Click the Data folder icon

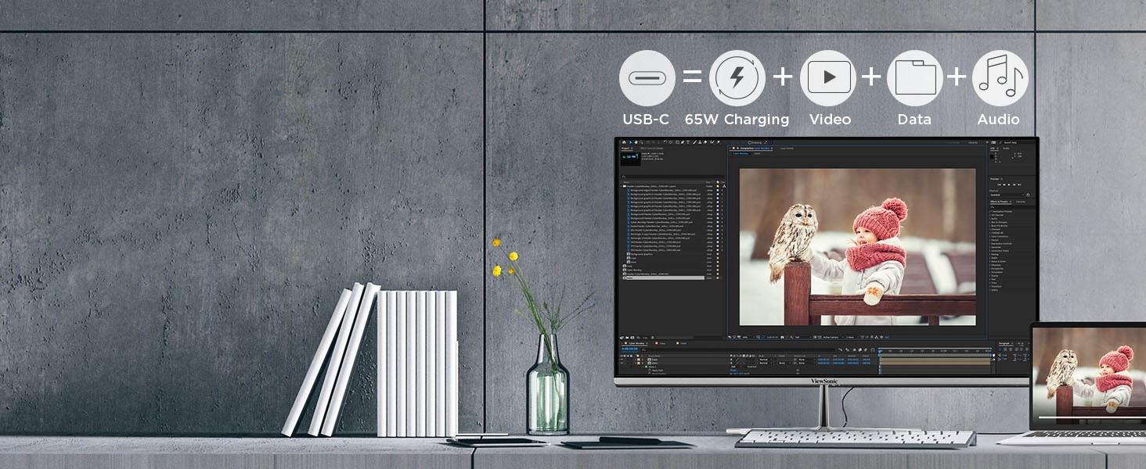914,78
